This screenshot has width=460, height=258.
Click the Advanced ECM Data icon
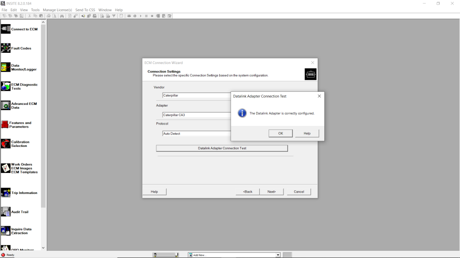point(6,105)
